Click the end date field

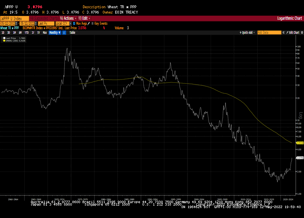tap(27, 23)
